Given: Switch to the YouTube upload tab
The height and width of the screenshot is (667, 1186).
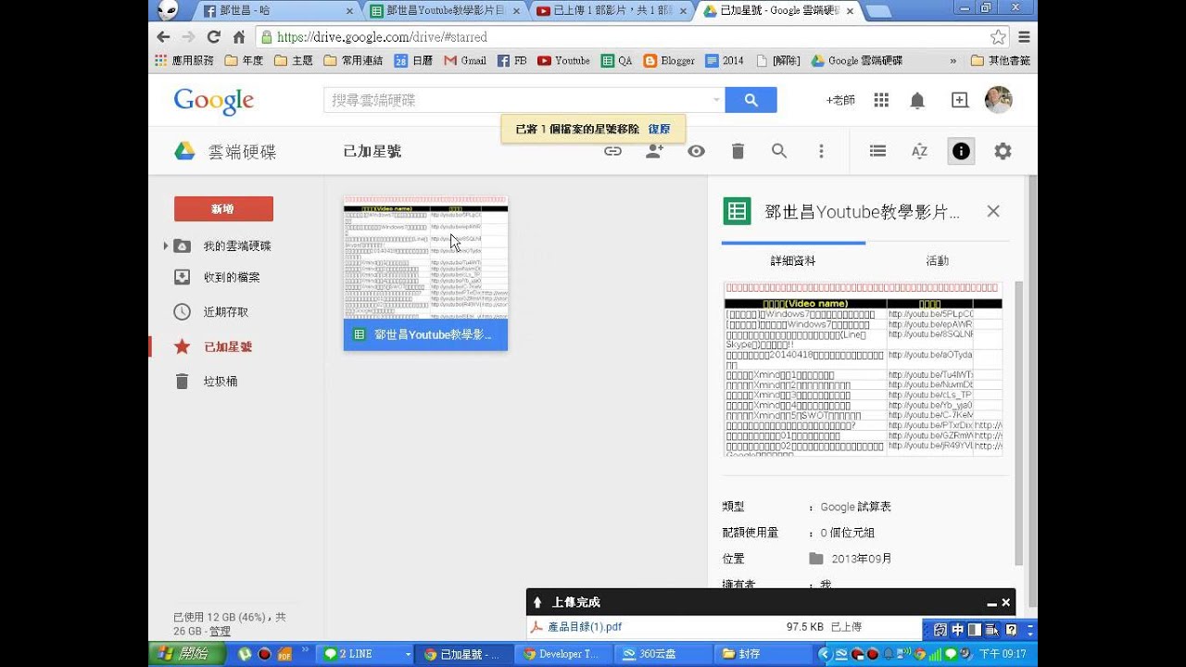Looking at the screenshot, I should coord(610,11).
